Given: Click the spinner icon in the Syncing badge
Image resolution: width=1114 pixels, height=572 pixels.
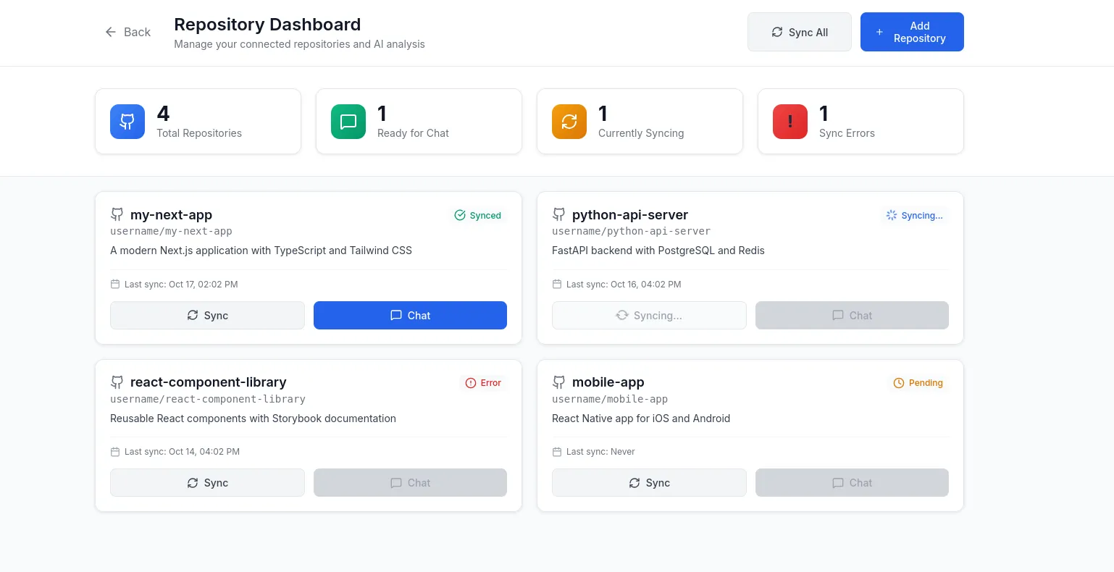Looking at the screenshot, I should (892, 215).
